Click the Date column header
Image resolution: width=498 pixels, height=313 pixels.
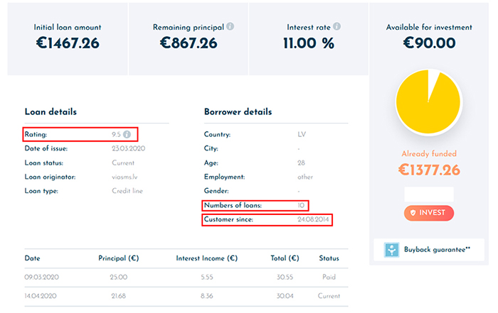point(33,258)
